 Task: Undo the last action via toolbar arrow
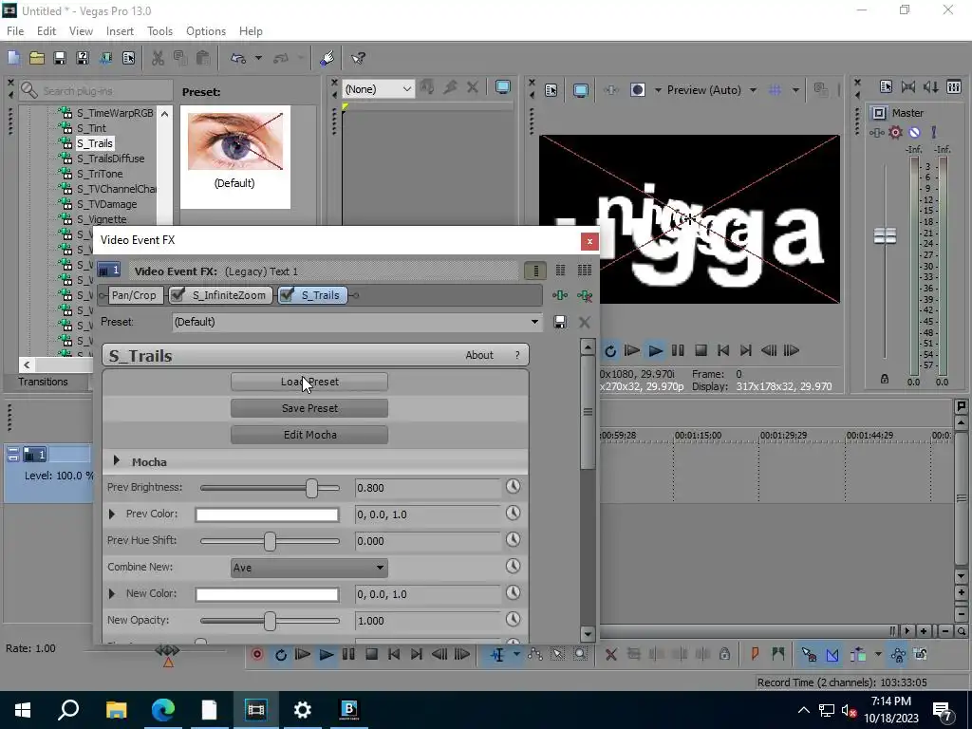point(238,58)
